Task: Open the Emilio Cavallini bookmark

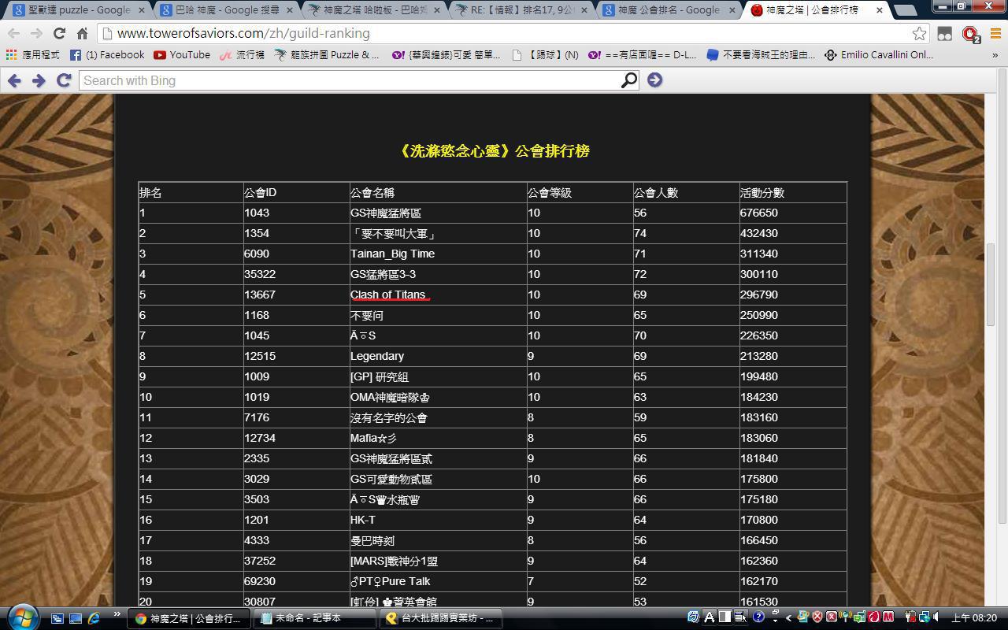Action: pos(879,55)
